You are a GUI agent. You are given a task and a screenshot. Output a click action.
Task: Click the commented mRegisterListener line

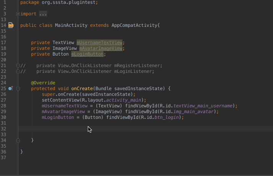91,66
